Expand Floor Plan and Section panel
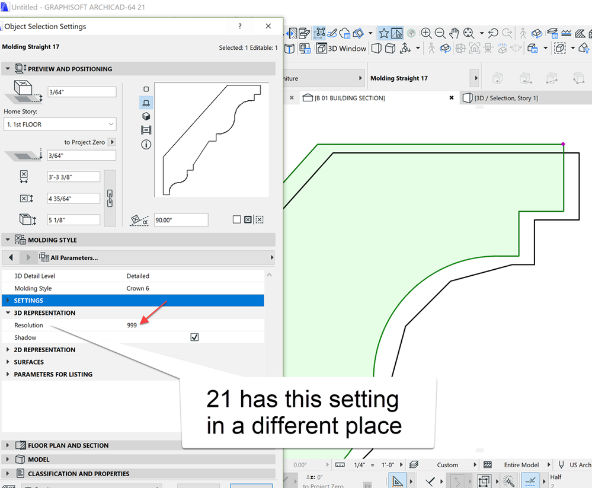 click(8, 445)
